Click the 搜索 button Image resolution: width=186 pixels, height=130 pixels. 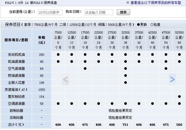tap(123, 12)
